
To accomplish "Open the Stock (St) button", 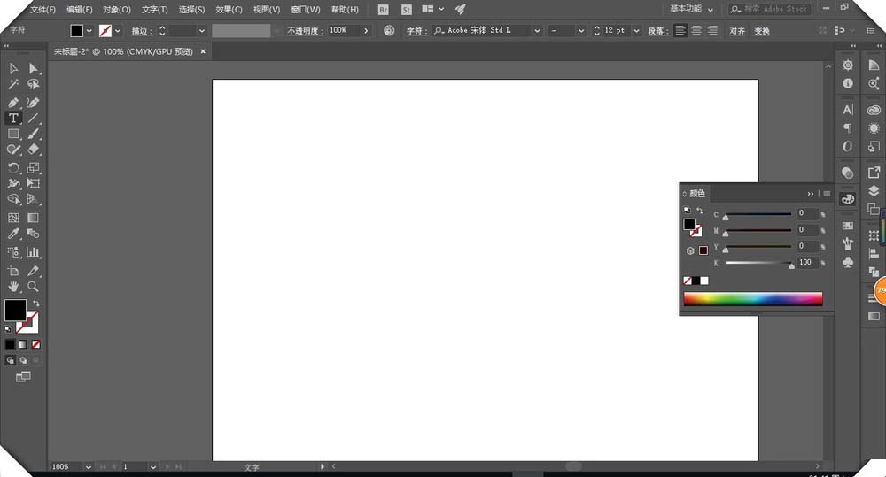I will [407, 10].
